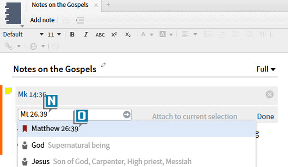Click the decrease paragraph indent icon
The width and height of the screenshot is (288, 167).
point(235,34)
